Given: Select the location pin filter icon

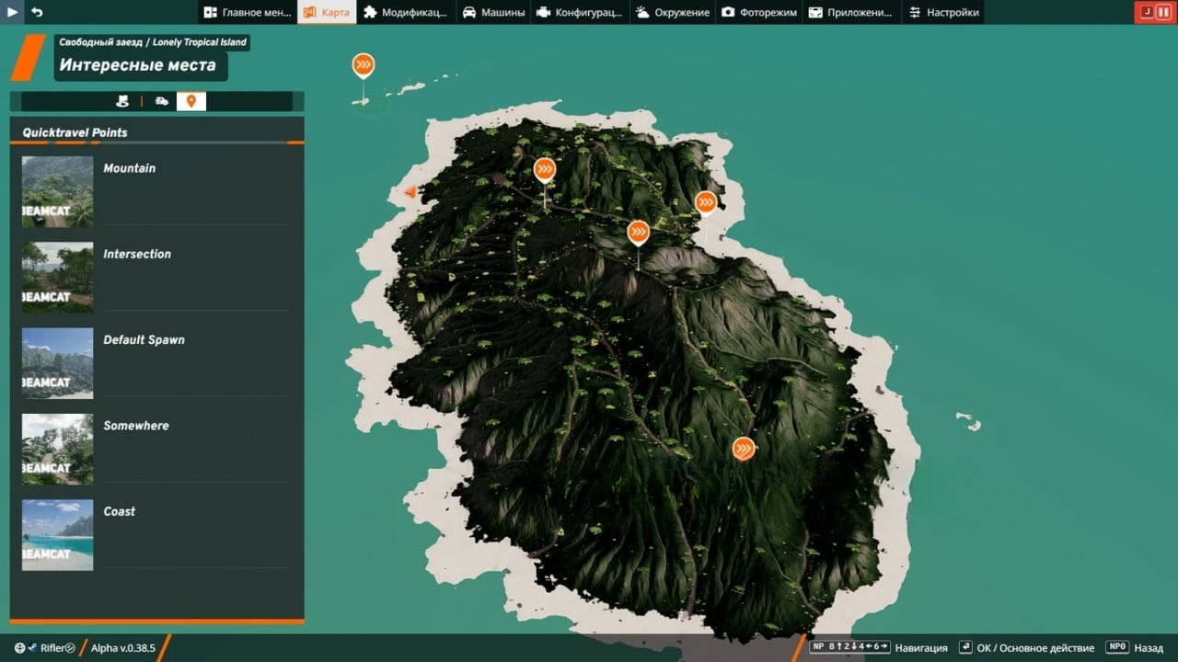Looking at the screenshot, I should [x=191, y=101].
